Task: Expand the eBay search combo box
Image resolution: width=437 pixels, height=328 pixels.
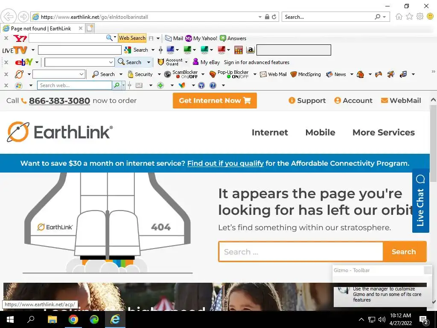Action: click(x=111, y=62)
